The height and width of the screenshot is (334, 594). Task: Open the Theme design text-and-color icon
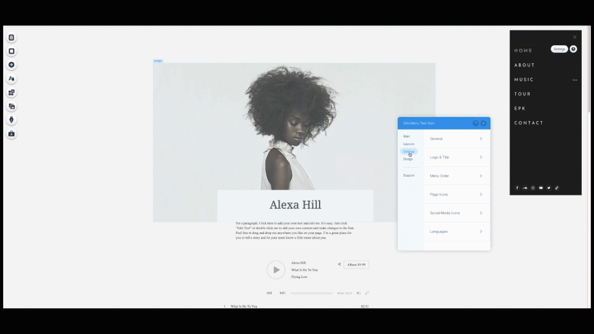pos(11,79)
